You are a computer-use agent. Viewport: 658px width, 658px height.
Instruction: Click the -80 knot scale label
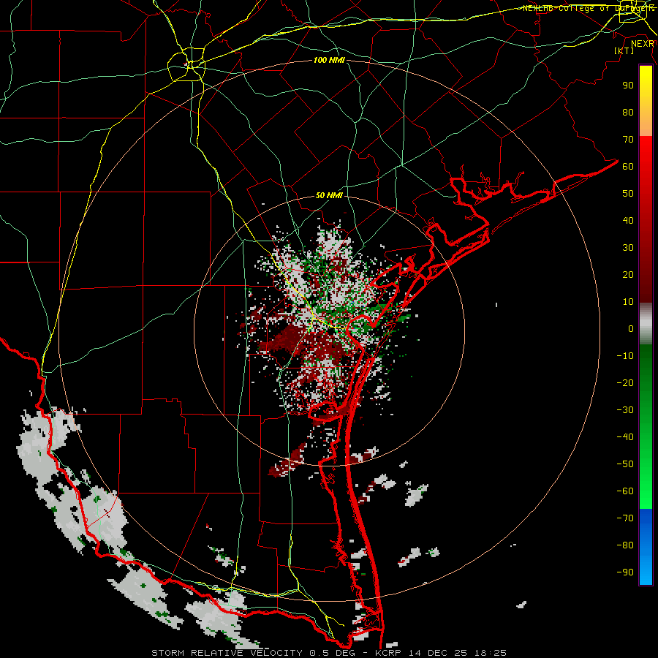(625, 545)
